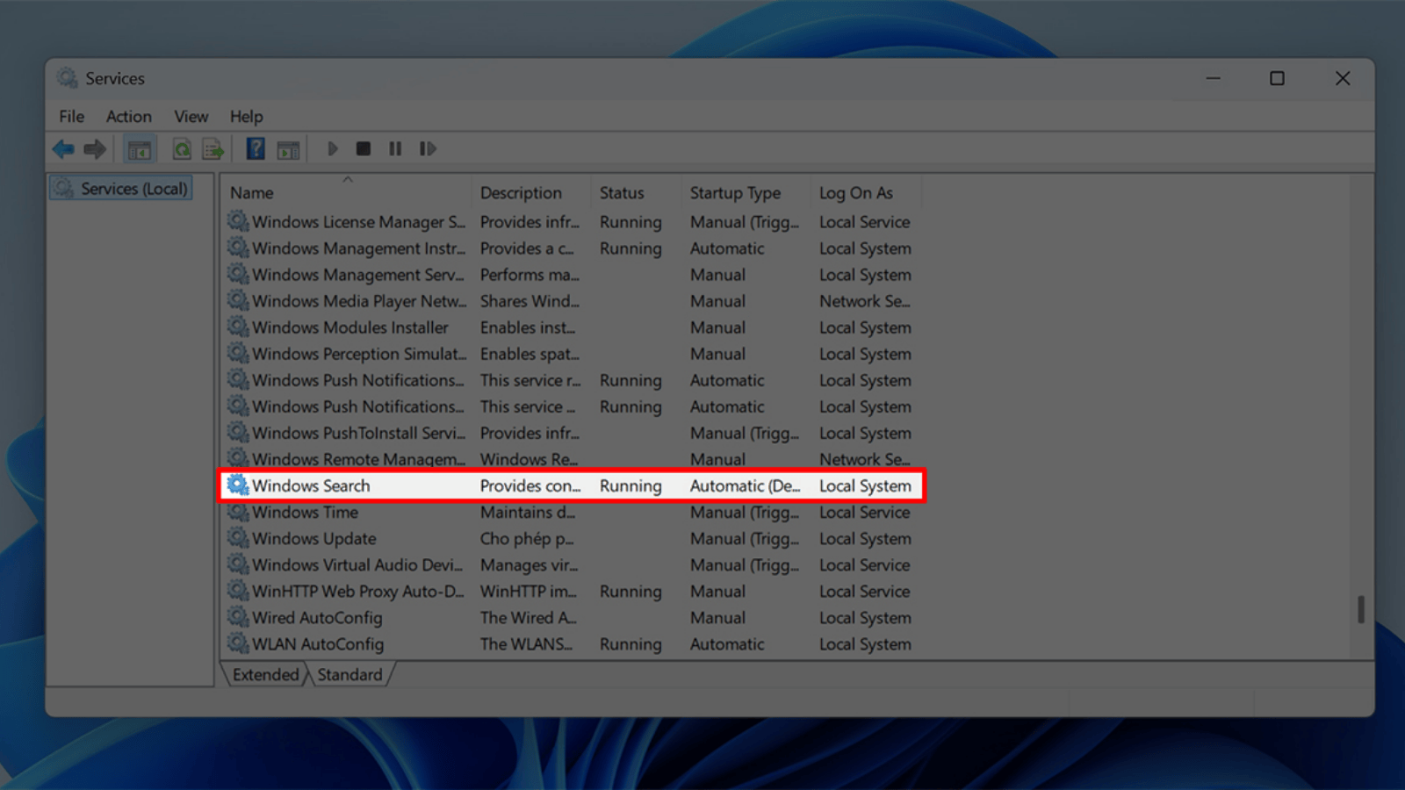
Task: Click the gear icon beside WLAN AutoConfig
Action: pos(238,643)
